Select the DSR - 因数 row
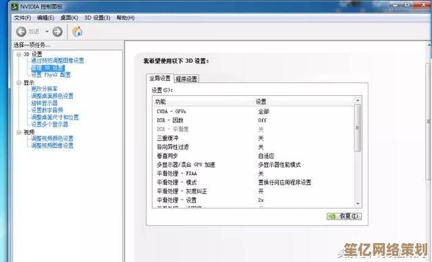 253,120
